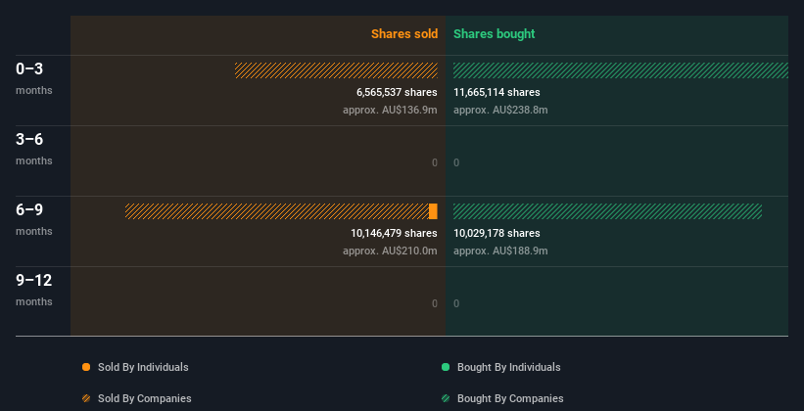The height and width of the screenshot is (411, 804).
Task: Click the Shares bought column header
Action: pyautogui.click(x=494, y=34)
